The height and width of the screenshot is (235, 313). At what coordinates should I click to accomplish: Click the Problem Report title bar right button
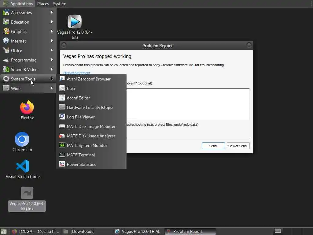point(249,45)
